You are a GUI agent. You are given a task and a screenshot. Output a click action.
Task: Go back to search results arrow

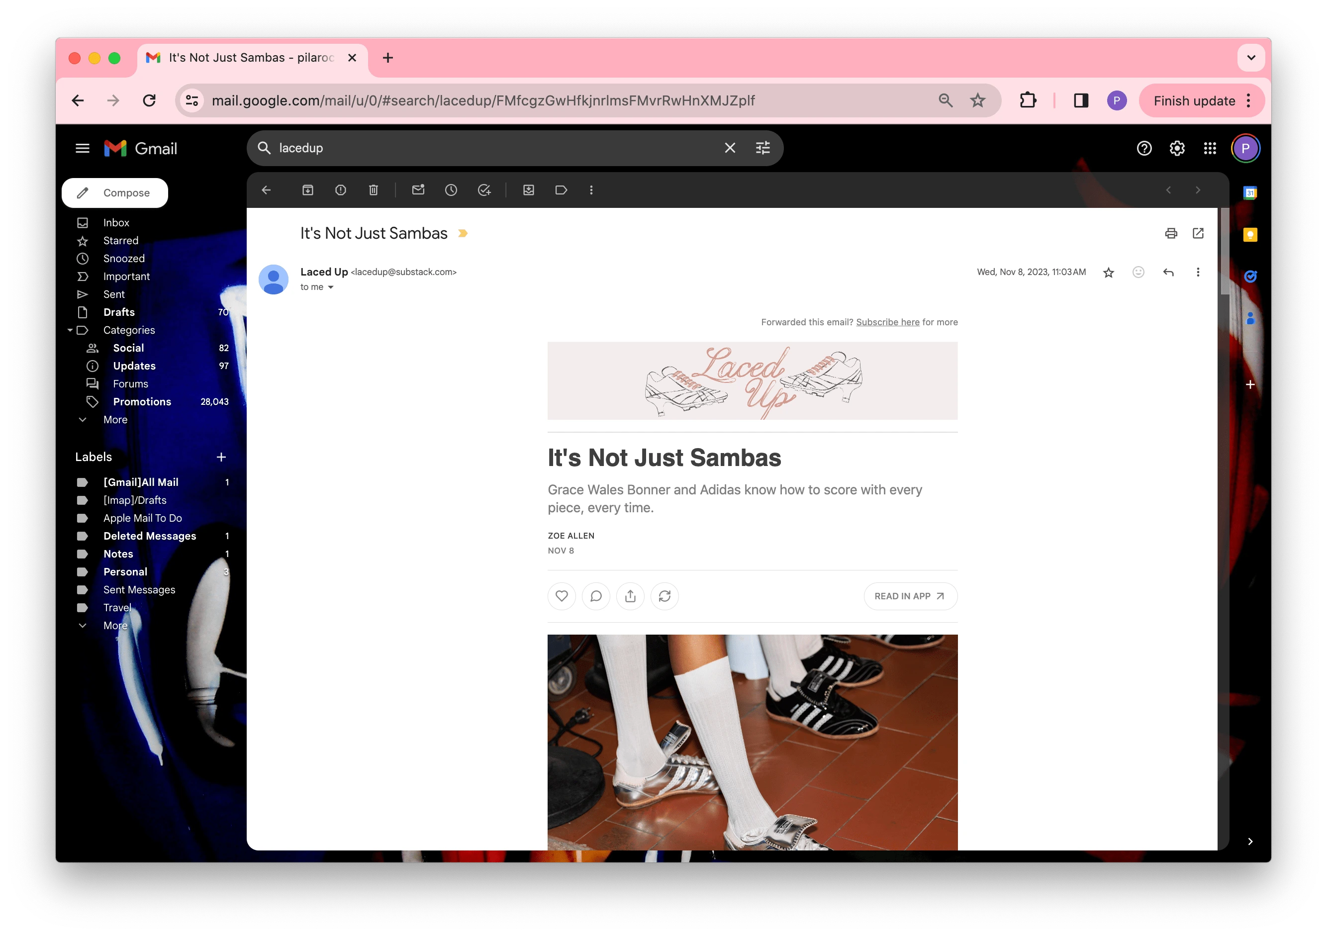tap(267, 190)
